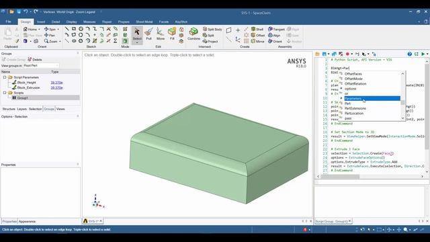This screenshot has height=242, width=430.
Task: Open the Selection panel tab
Action: point(36,109)
